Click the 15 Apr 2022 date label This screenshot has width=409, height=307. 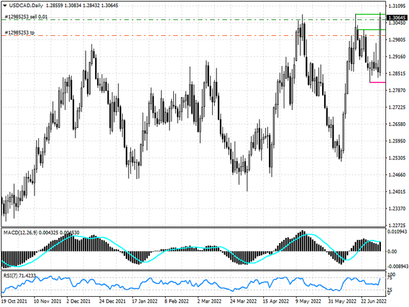click(275, 301)
